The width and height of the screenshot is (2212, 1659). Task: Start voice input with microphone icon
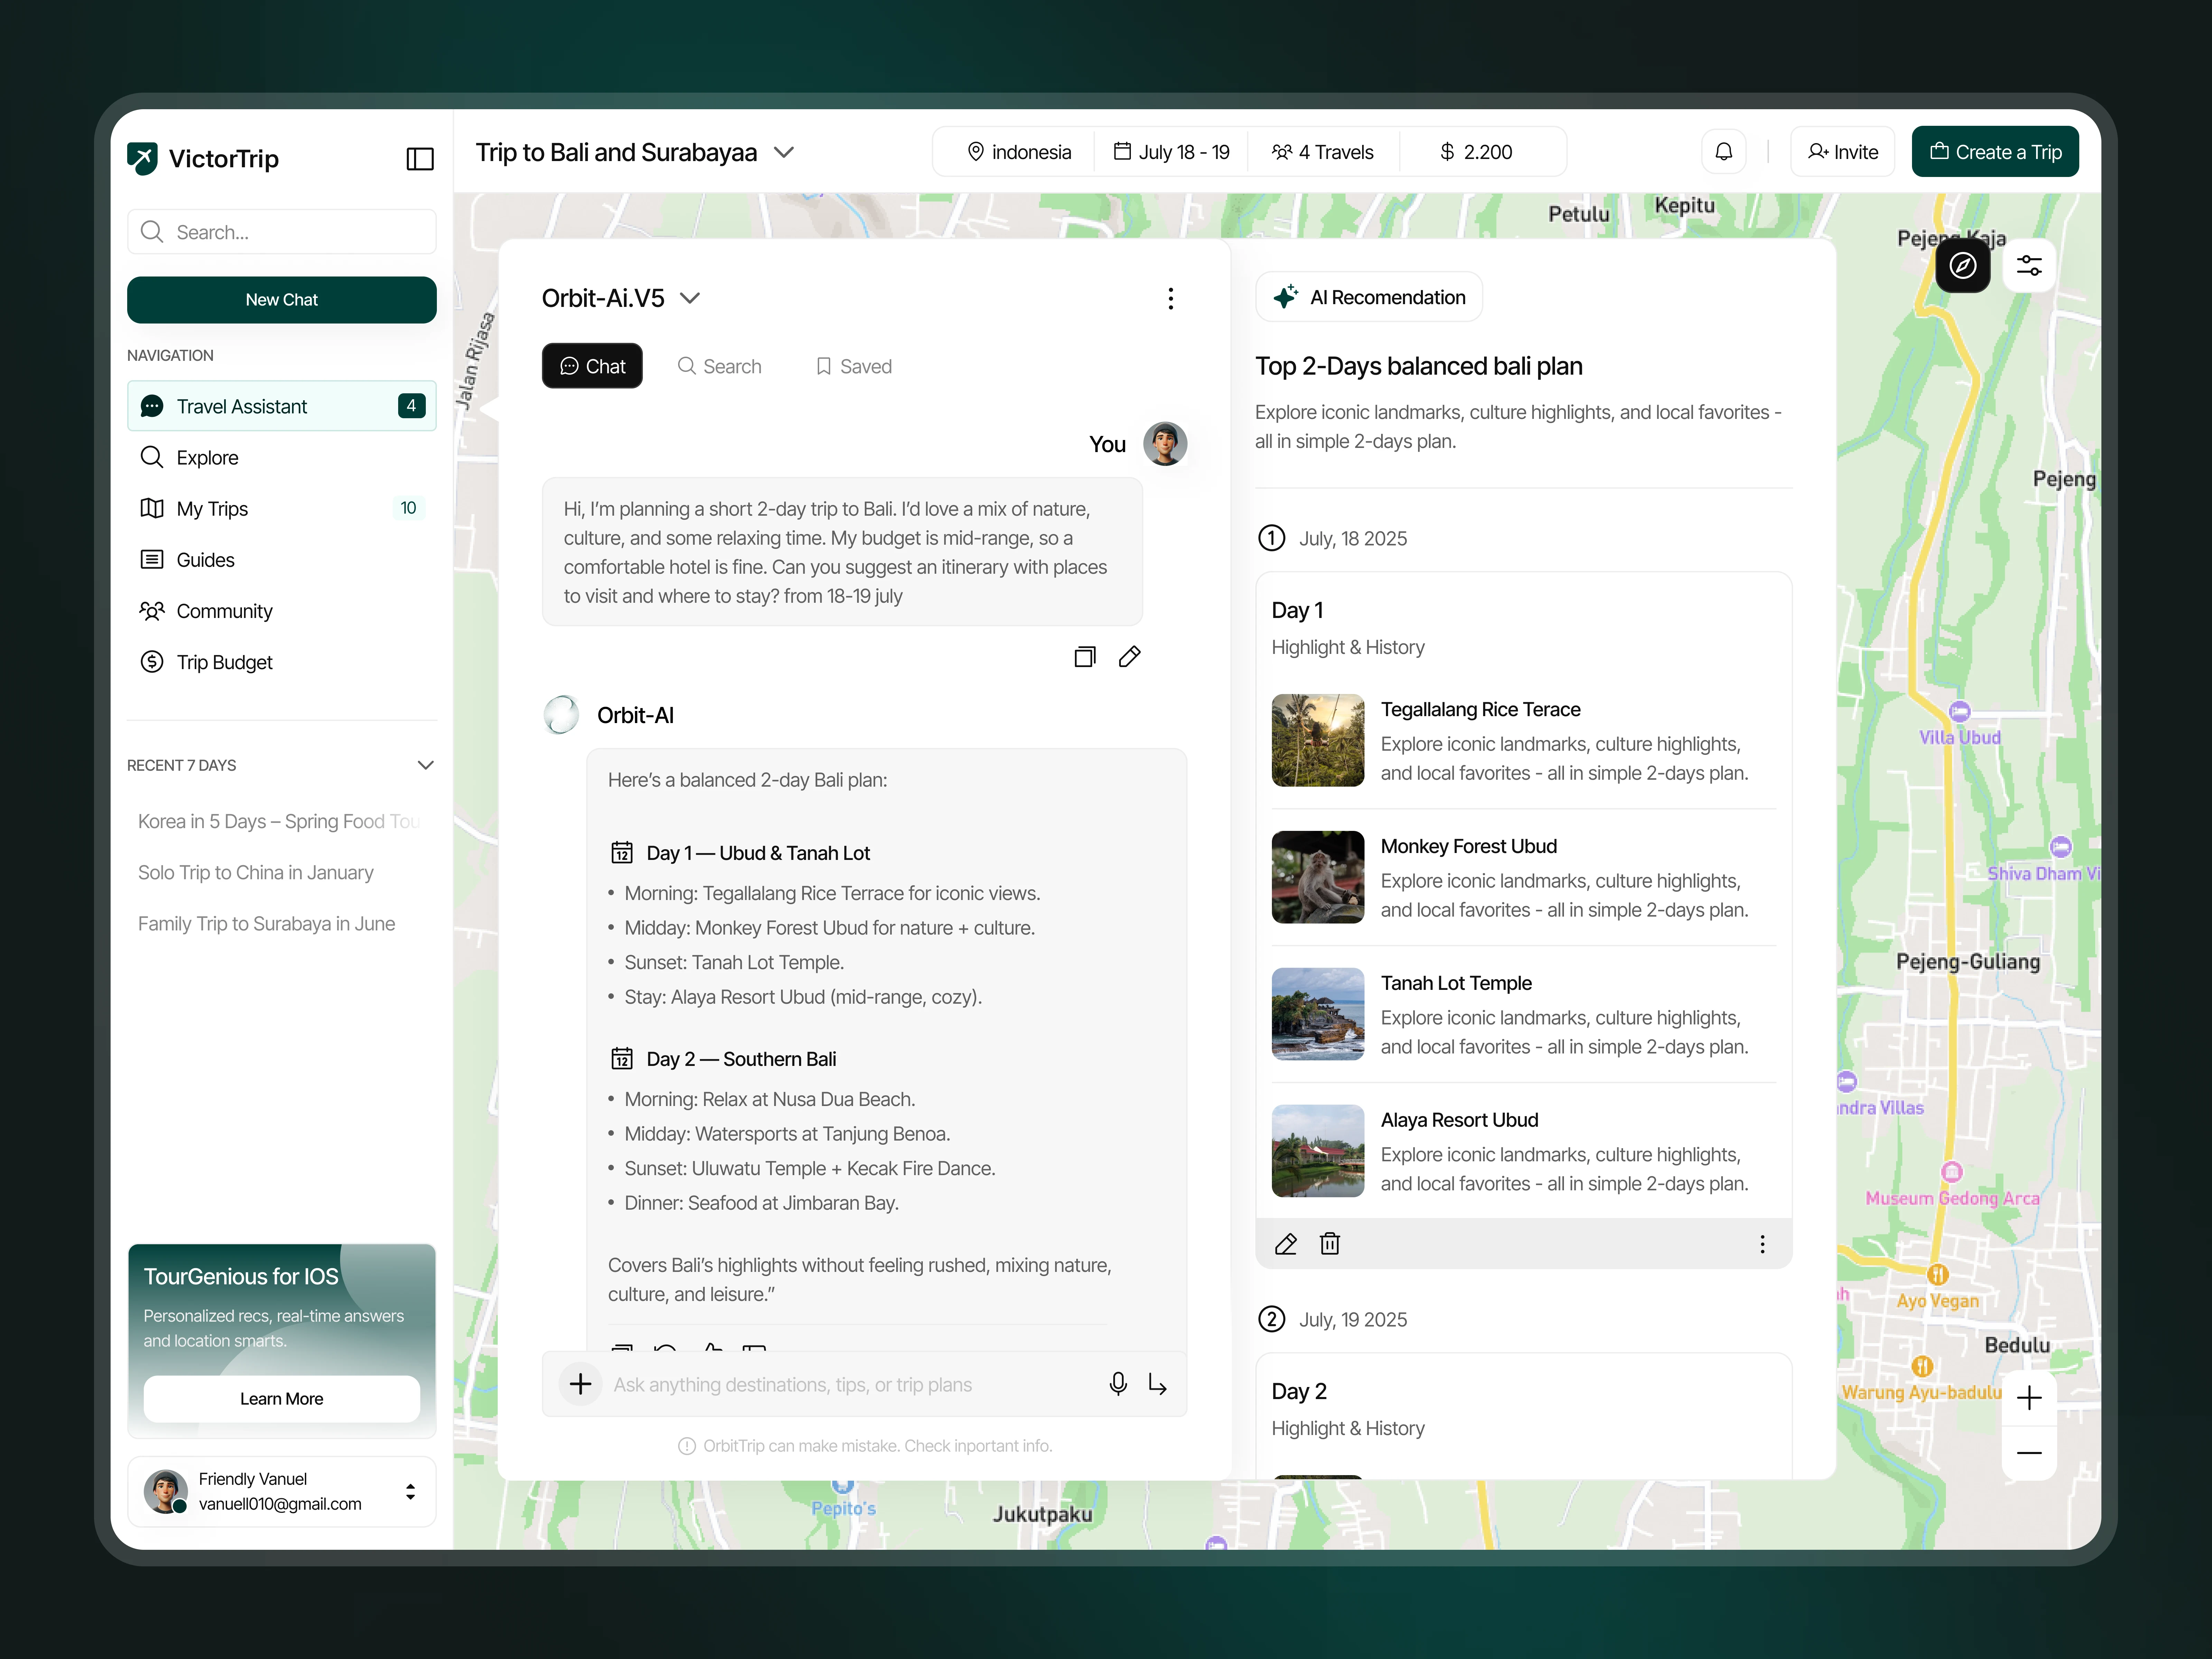click(x=1118, y=1384)
